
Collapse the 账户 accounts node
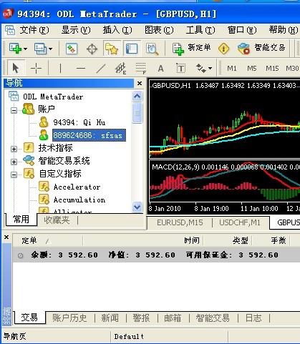pos(14,110)
